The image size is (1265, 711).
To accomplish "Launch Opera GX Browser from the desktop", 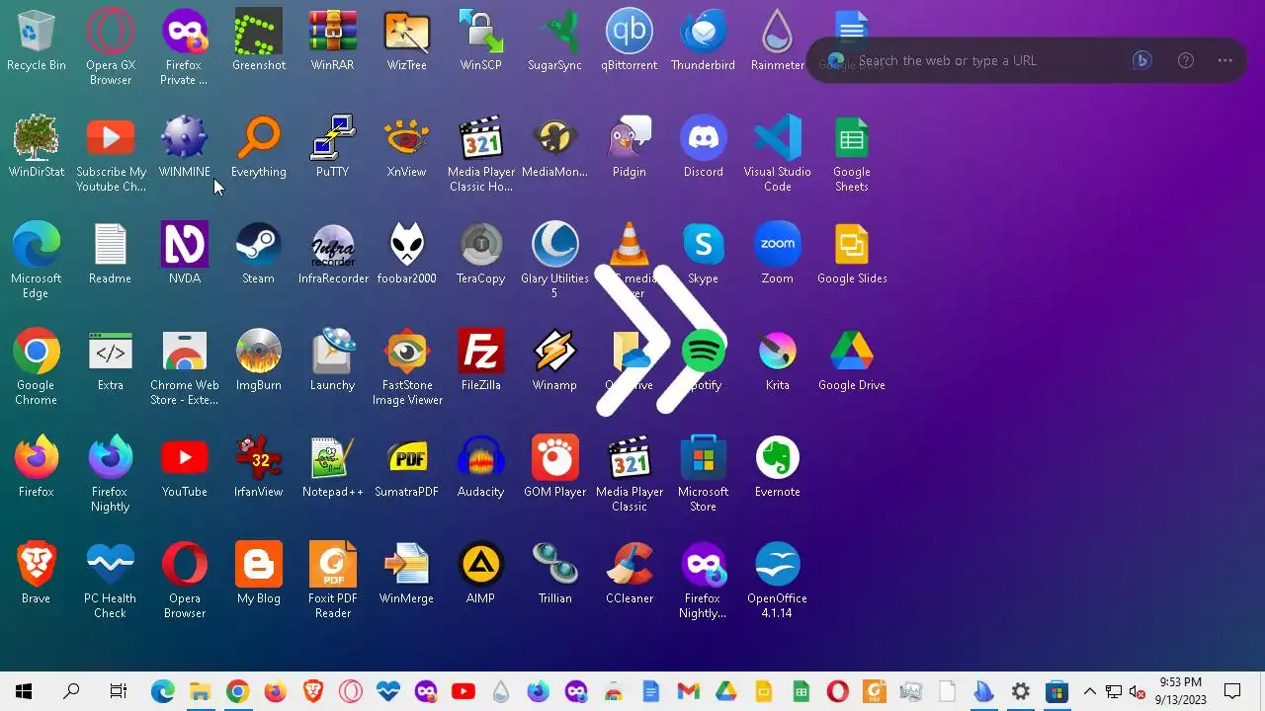I will (x=111, y=47).
